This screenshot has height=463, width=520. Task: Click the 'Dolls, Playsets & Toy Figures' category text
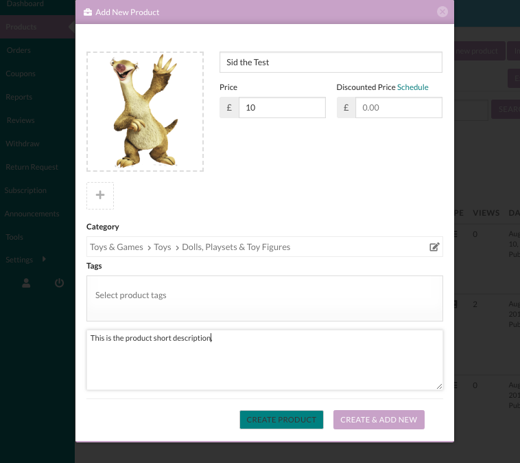pyautogui.click(x=236, y=247)
